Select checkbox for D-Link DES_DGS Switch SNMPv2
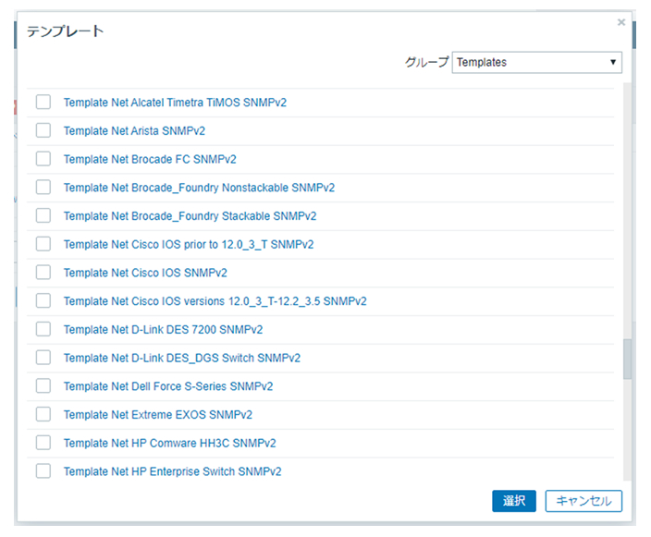Screen dimensions: 651x537 43,358
